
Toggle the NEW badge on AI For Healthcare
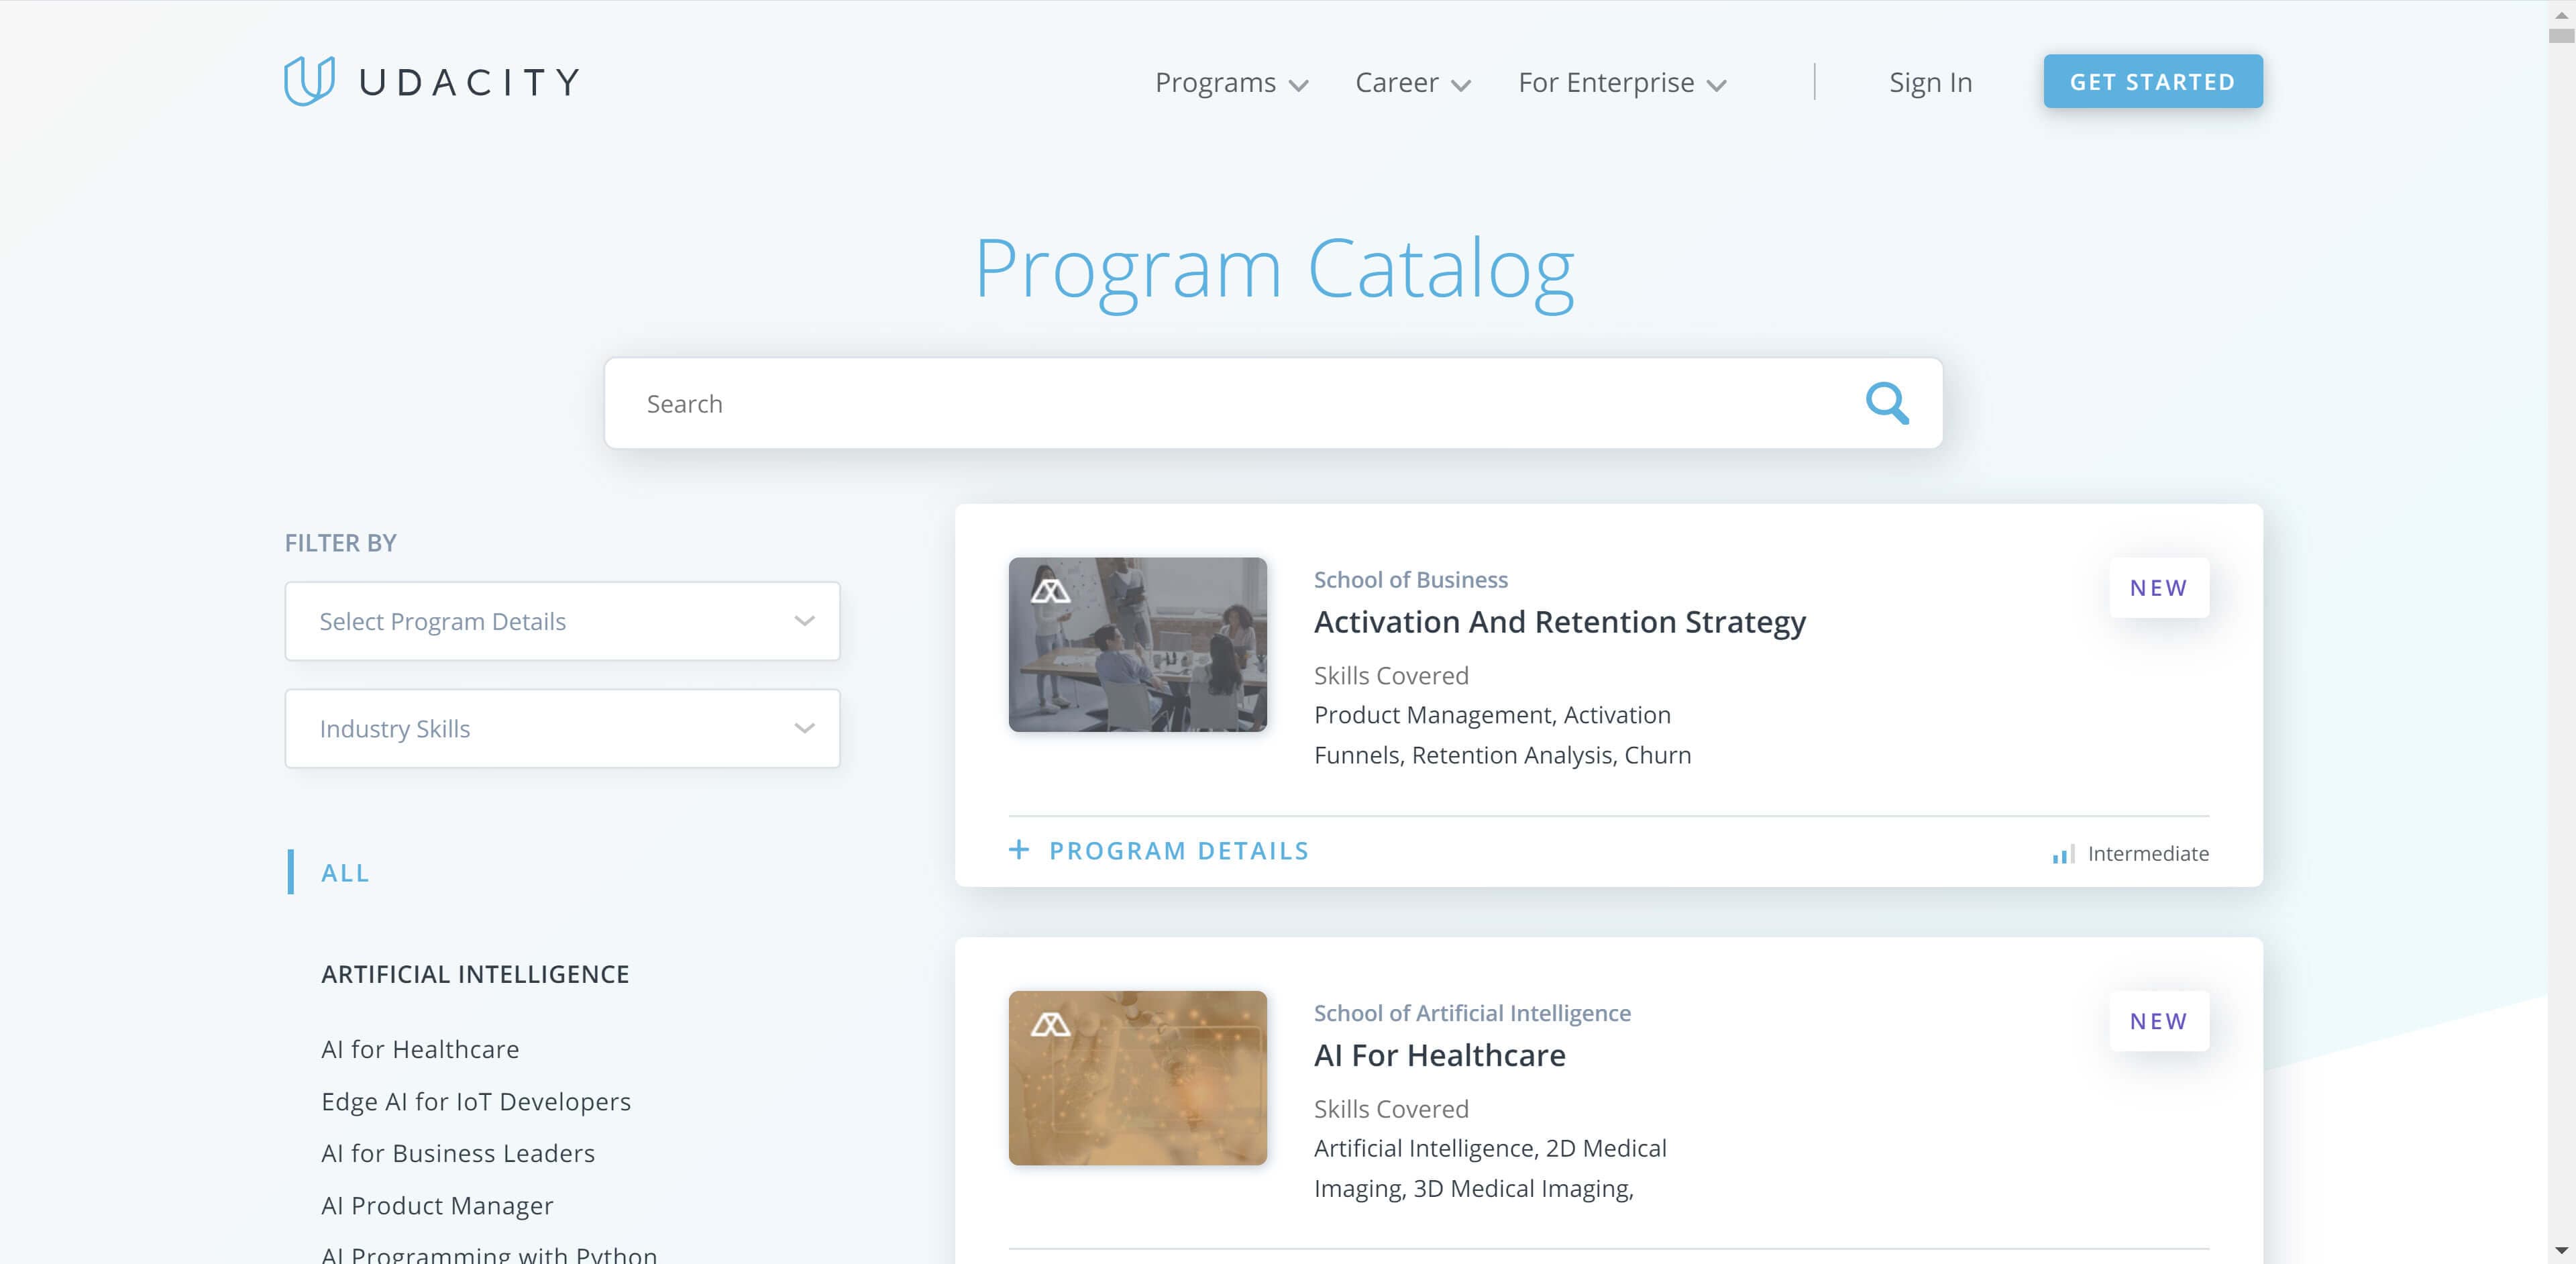pyautogui.click(x=2159, y=1020)
